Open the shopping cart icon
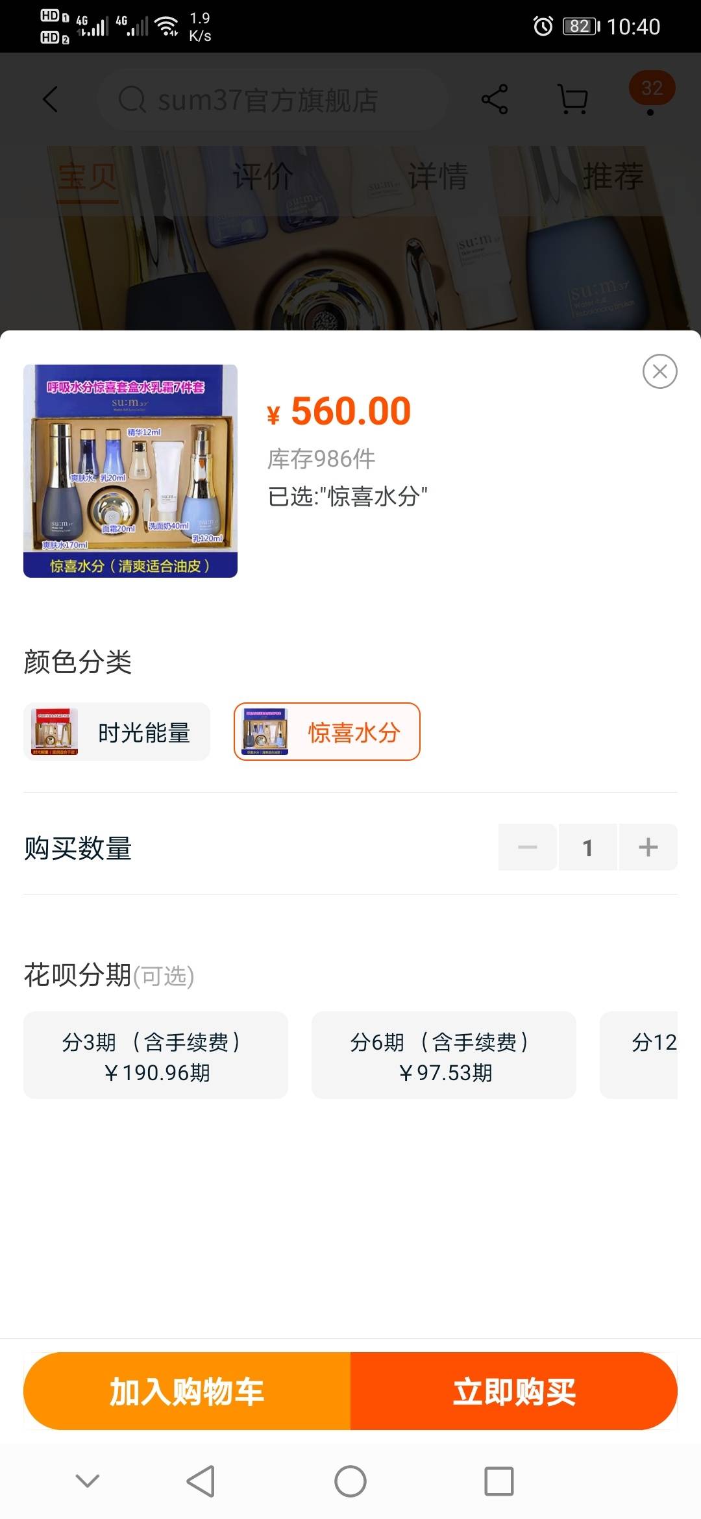 (573, 99)
